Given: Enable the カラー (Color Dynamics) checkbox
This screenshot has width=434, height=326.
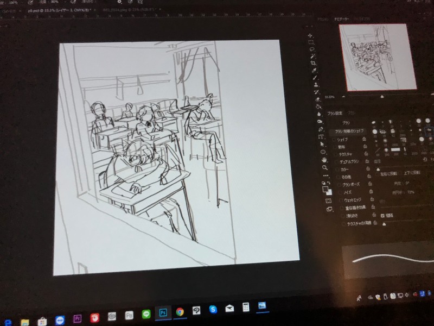Looking at the screenshot, I should [337, 170].
